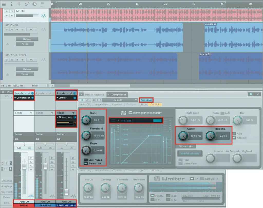Image resolution: width=263 pixels, height=208 pixels.
Task: Open the track list hamburger icon
Action: tap(4, 4)
